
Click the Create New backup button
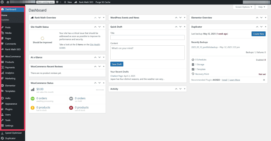click(x=258, y=34)
